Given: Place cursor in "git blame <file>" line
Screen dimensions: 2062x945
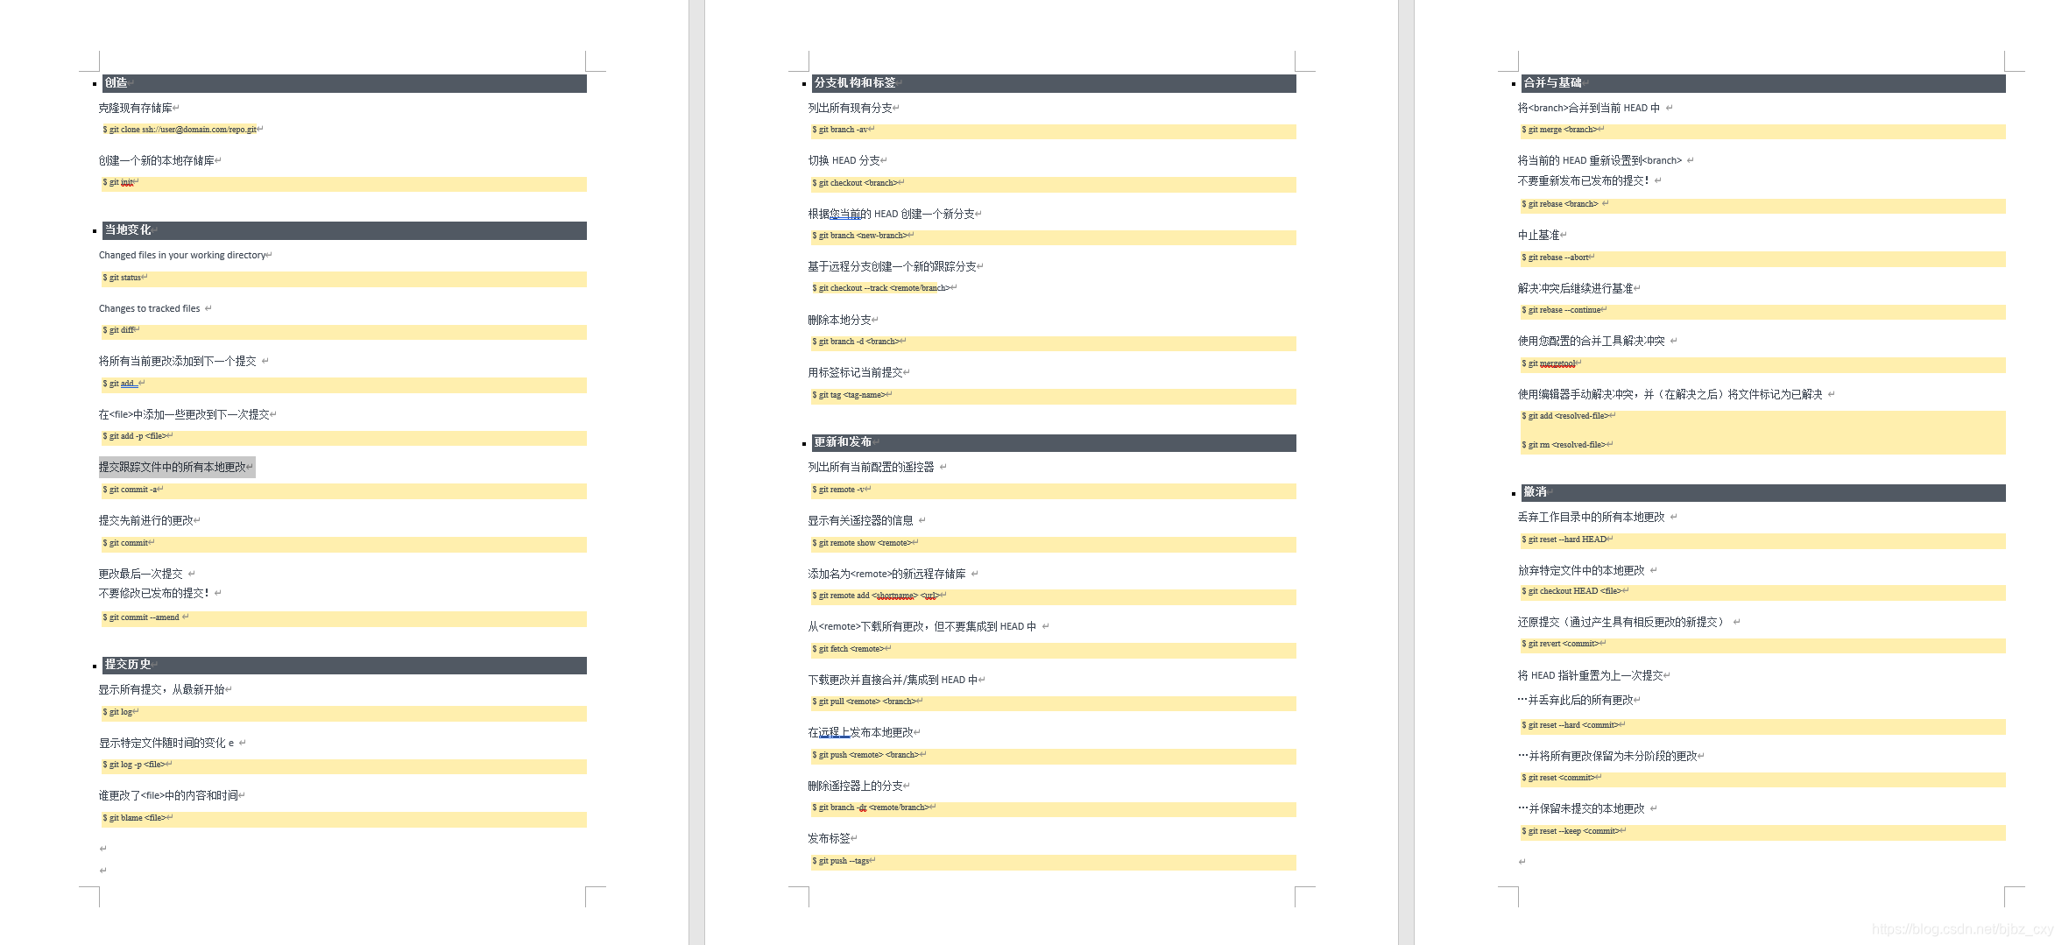Looking at the screenshot, I should pos(137,819).
